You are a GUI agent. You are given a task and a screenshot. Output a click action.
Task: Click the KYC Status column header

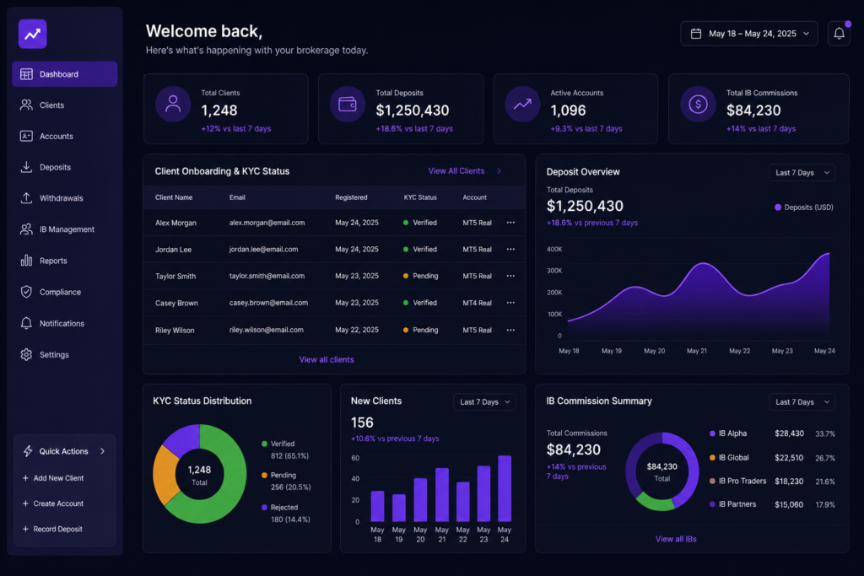[x=420, y=197]
